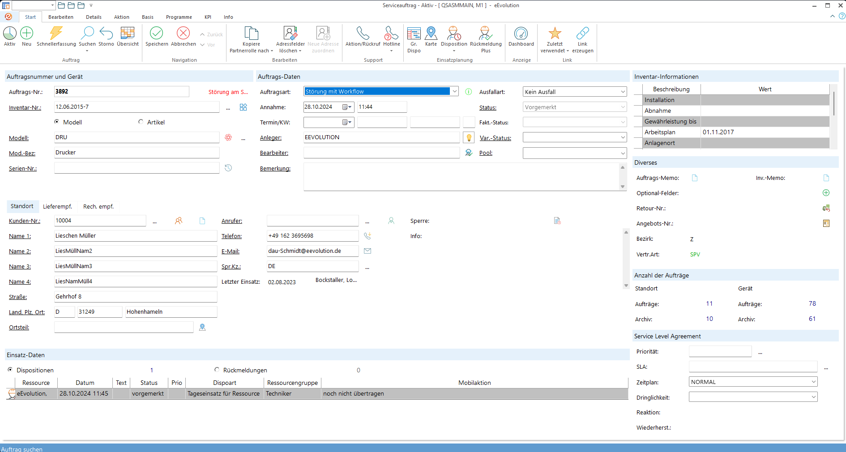This screenshot has width=846, height=452.
Task: Open the Dringlichkeit dropdown
Action: pos(814,397)
